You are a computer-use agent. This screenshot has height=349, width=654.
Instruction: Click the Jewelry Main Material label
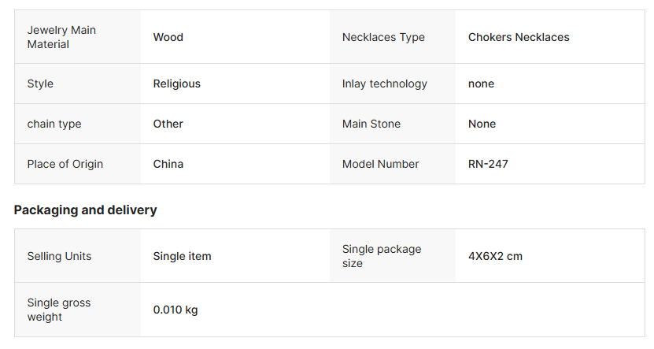[x=61, y=37]
